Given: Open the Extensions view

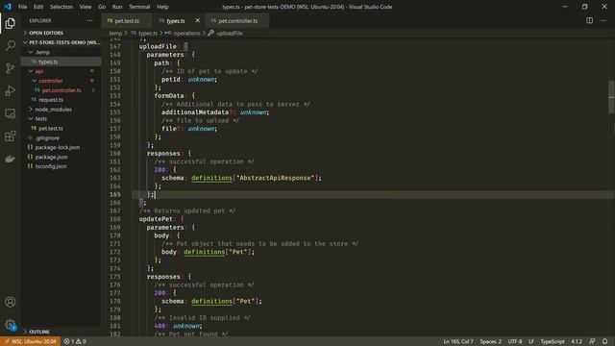Looking at the screenshot, I should (11, 136).
